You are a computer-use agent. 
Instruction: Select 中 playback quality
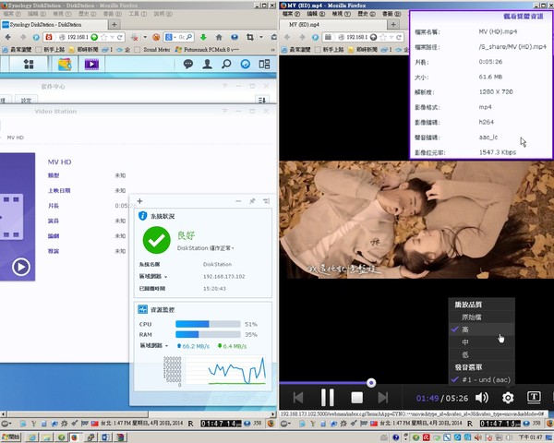click(x=464, y=341)
